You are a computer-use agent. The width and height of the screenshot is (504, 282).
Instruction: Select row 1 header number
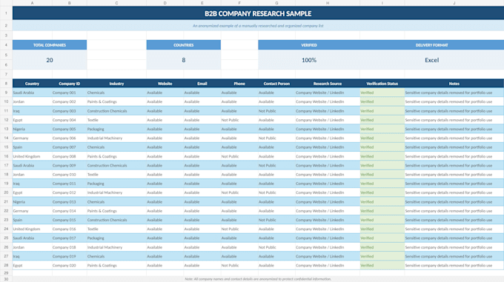[x=6, y=13]
